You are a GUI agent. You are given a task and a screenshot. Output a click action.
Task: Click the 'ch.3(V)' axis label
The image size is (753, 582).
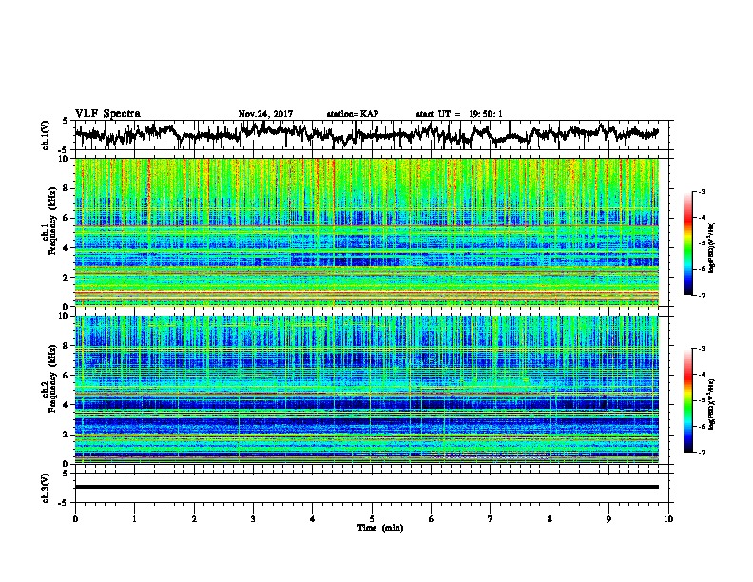click(x=46, y=488)
